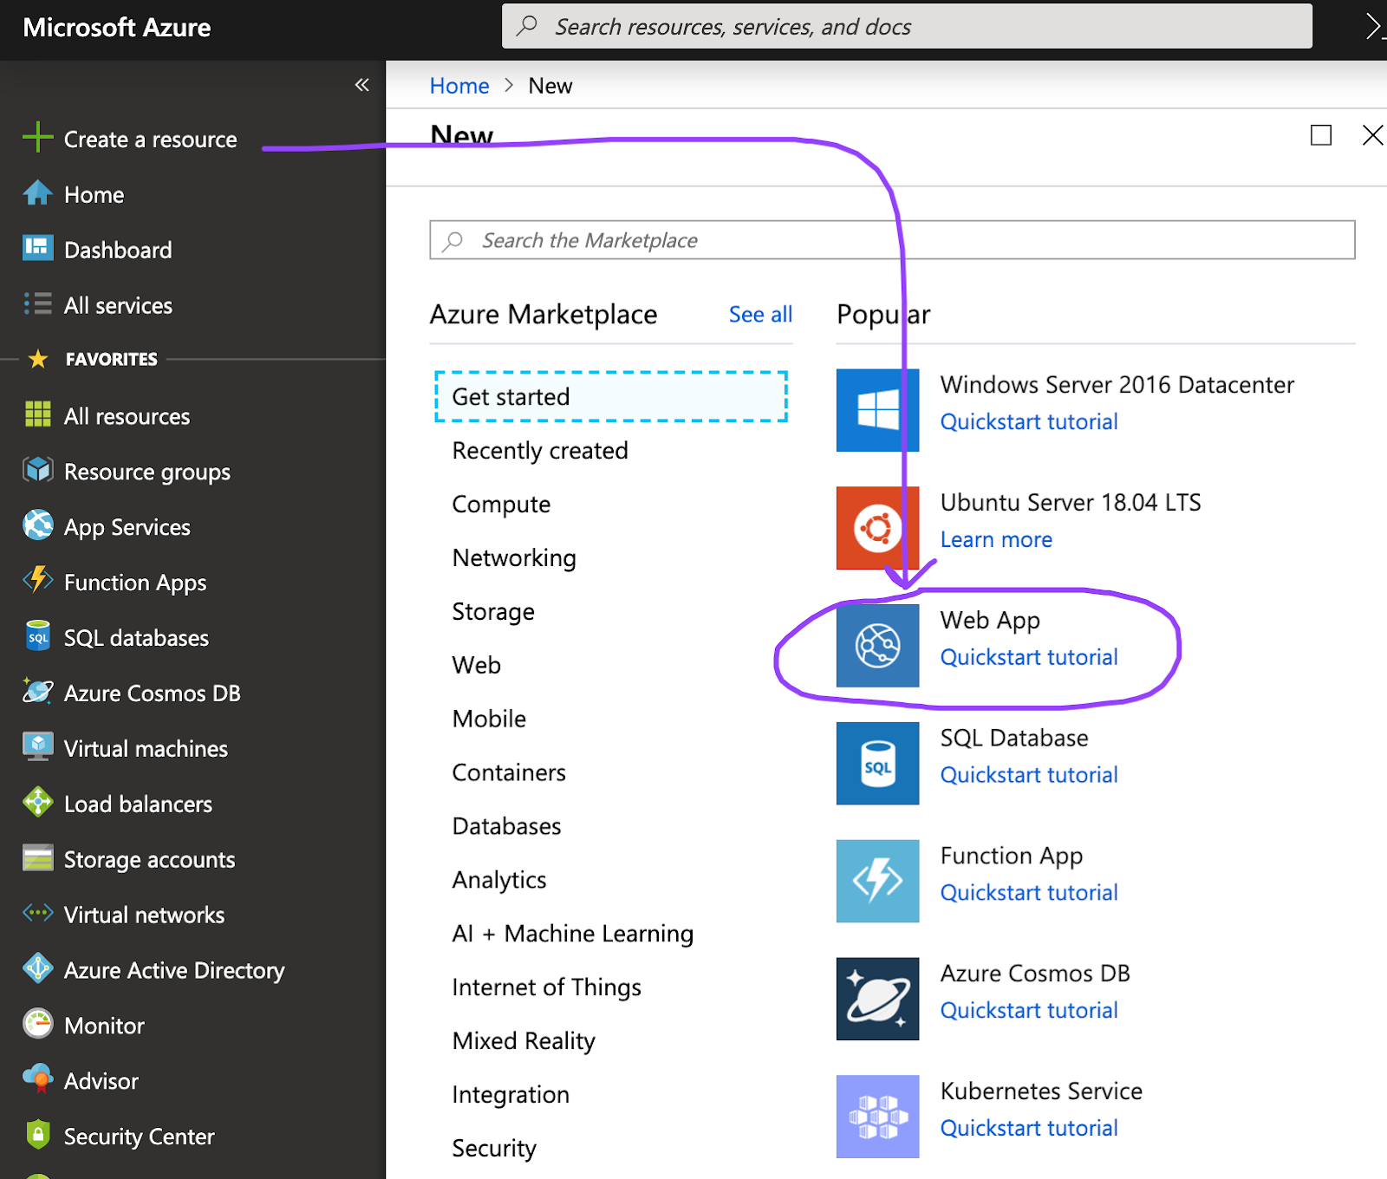1387x1179 pixels.
Task: Select the Function App lightning icon
Action: 877,881
